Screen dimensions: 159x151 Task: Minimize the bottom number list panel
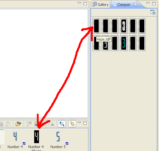click(x=79, y=122)
